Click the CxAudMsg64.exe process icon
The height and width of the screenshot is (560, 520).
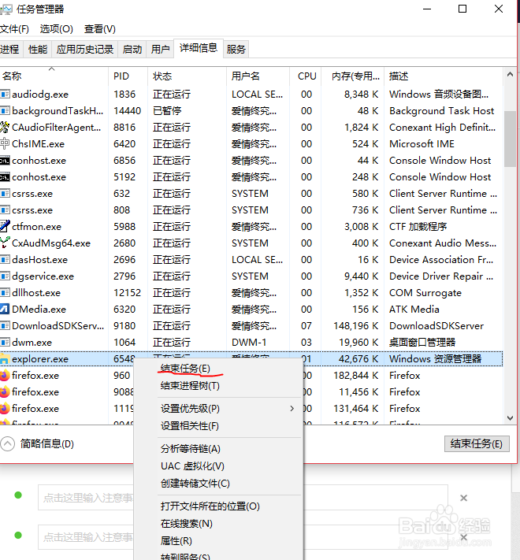5,243
